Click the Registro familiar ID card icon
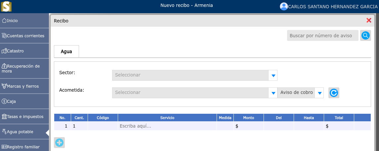 [x=4, y=147]
